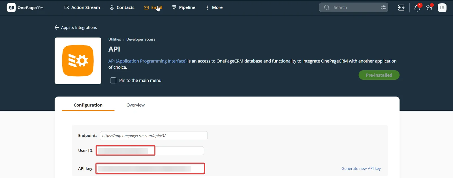
Task: Click the API key field
Action: coord(150,168)
